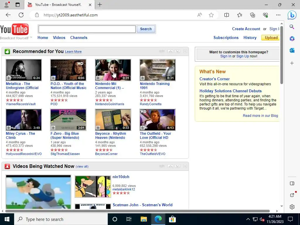Show hidden system tray icons chevron
The image size is (300, 225).
coord(248,219)
